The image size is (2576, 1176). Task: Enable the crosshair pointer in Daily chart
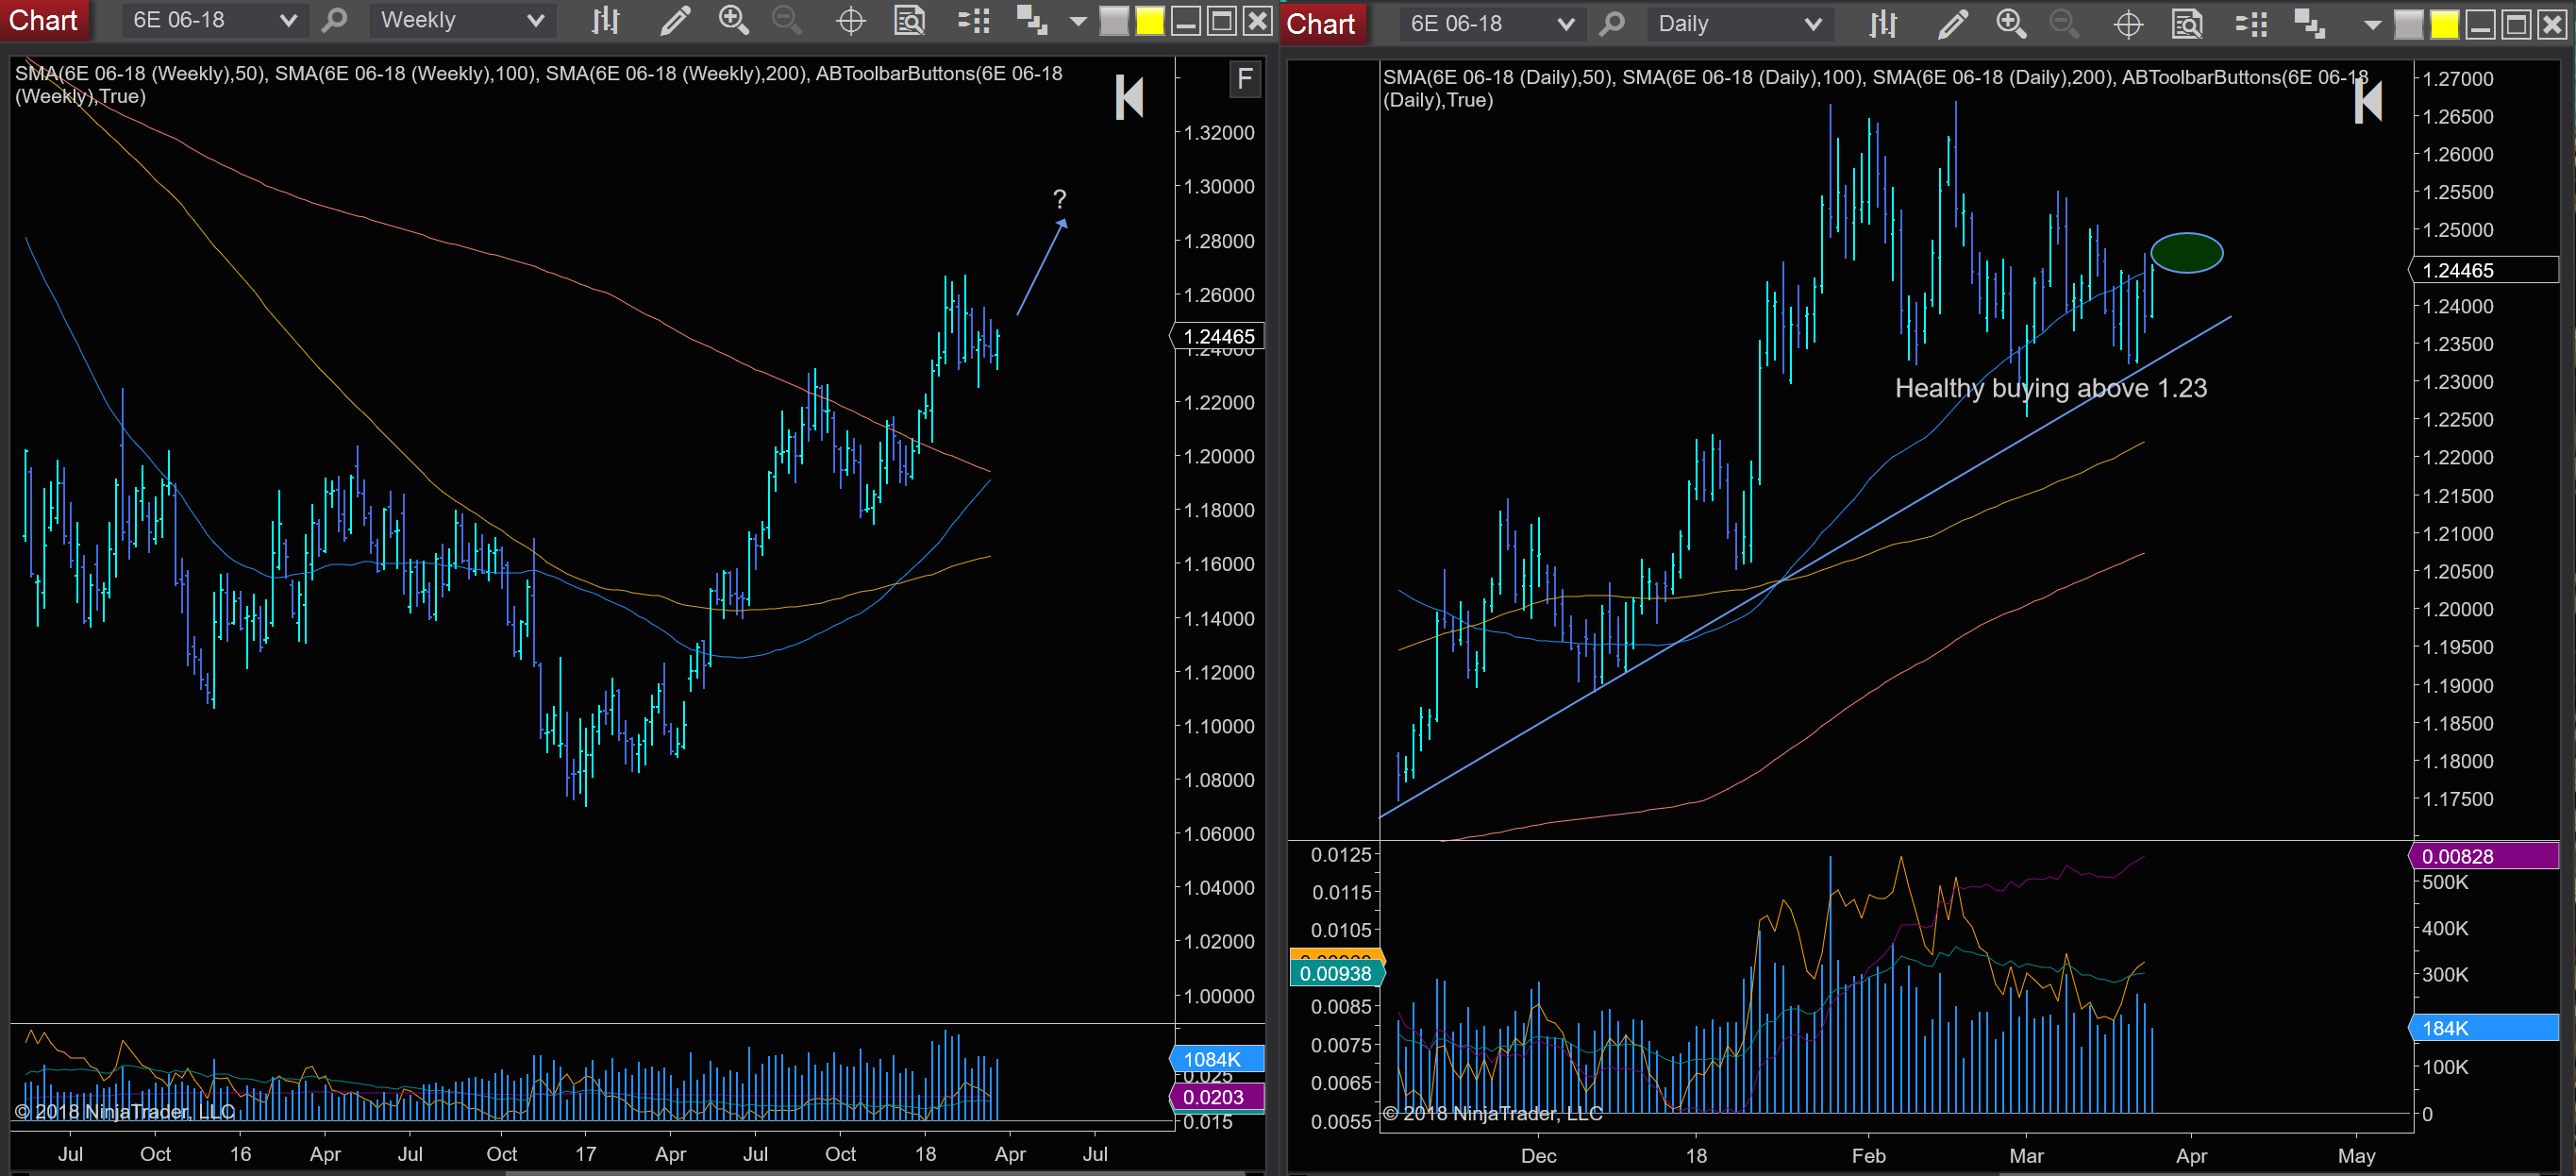[2129, 24]
